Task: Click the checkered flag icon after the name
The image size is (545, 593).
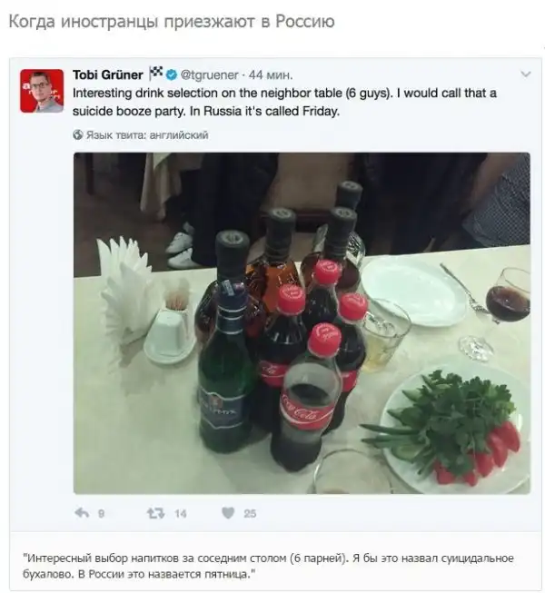Action: point(156,74)
